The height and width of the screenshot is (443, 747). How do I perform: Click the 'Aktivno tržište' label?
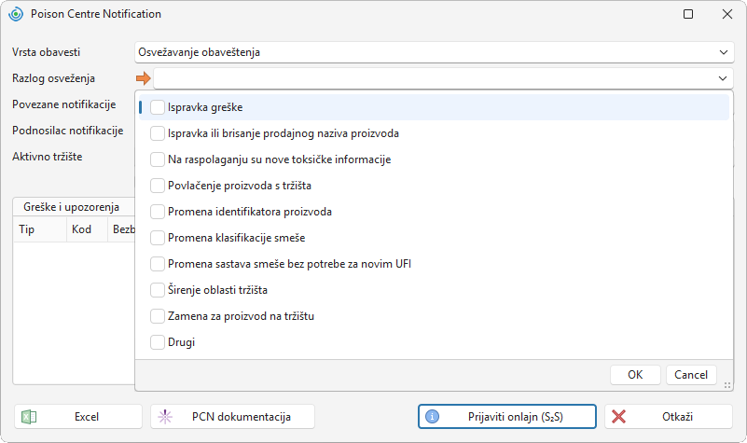48,157
